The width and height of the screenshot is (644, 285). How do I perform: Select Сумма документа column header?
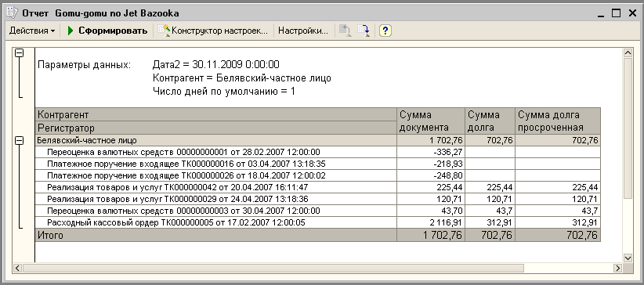[431, 121]
